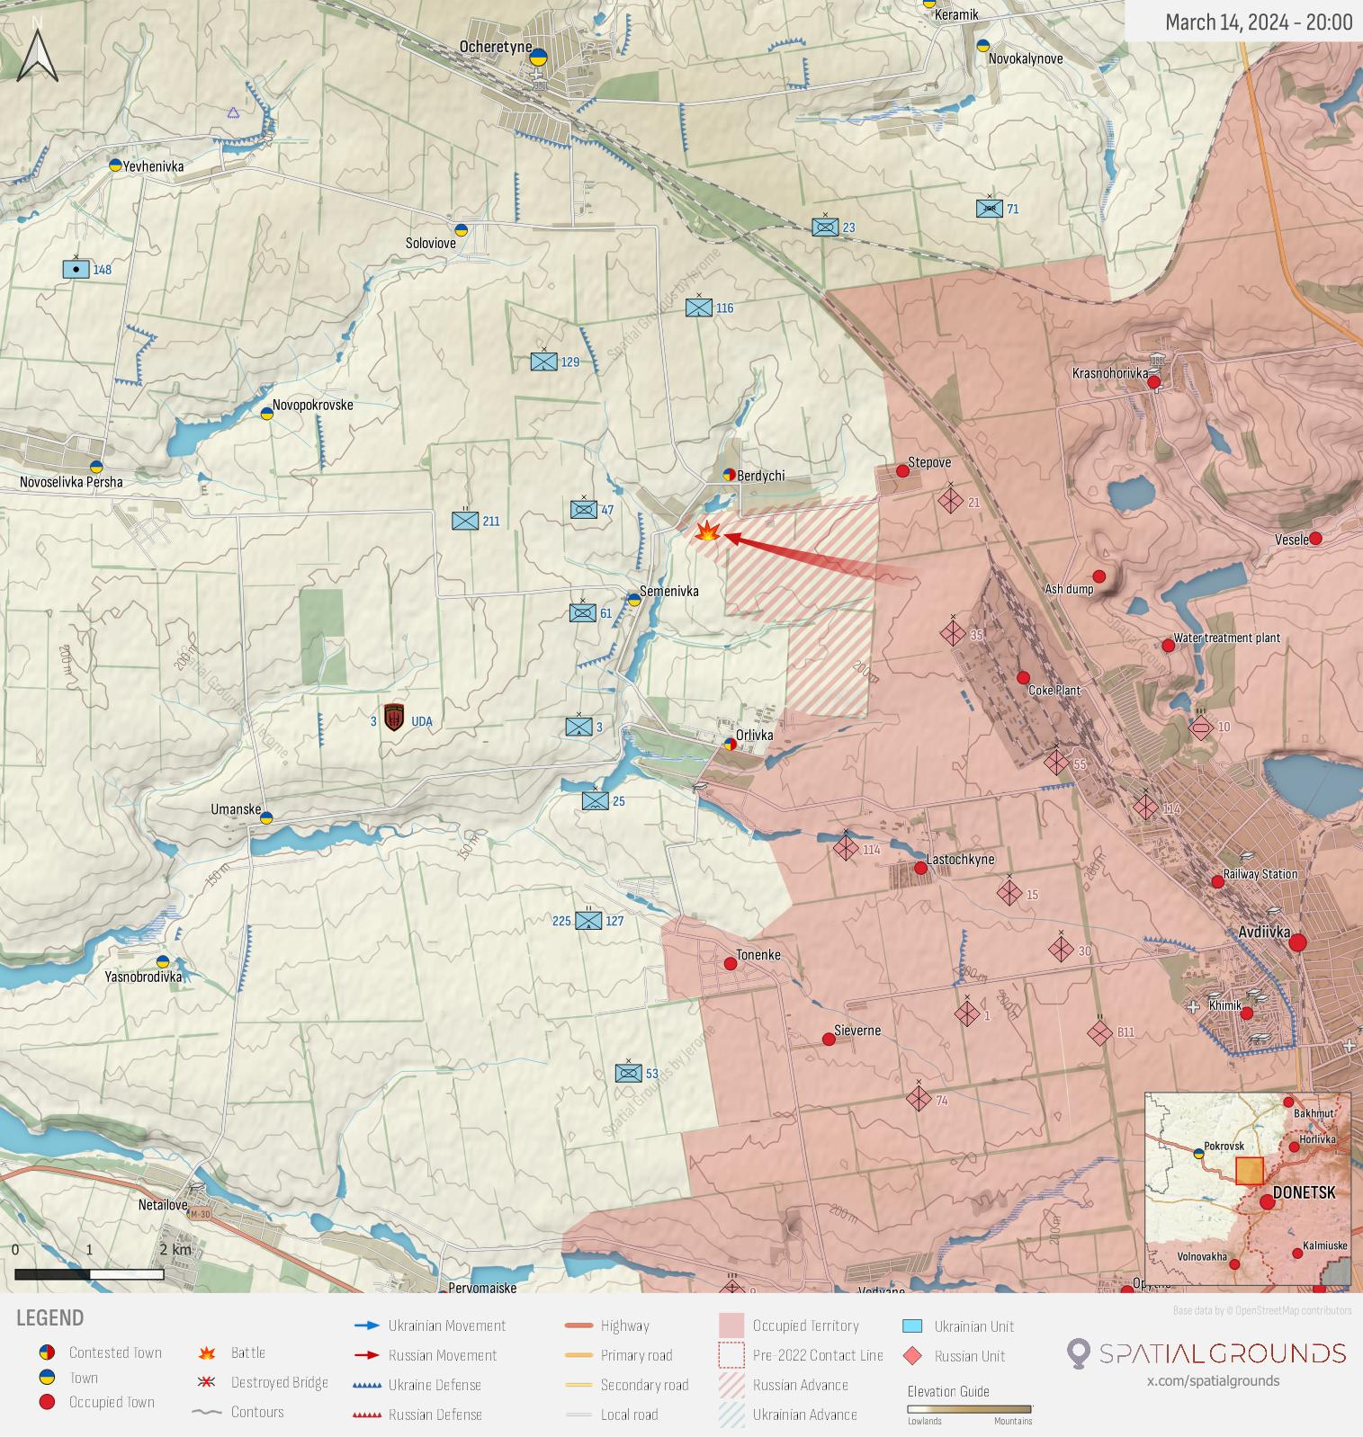Image resolution: width=1363 pixels, height=1437 pixels.
Task: Open the x.com/spatialgrounds link
Action: (1213, 1380)
